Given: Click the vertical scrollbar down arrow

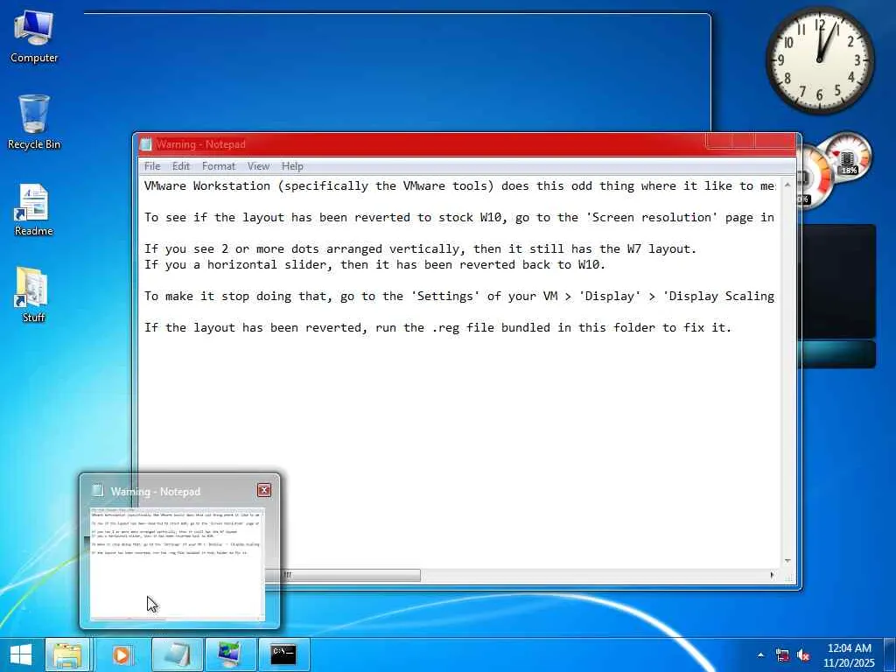Looking at the screenshot, I should click(787, 561).
